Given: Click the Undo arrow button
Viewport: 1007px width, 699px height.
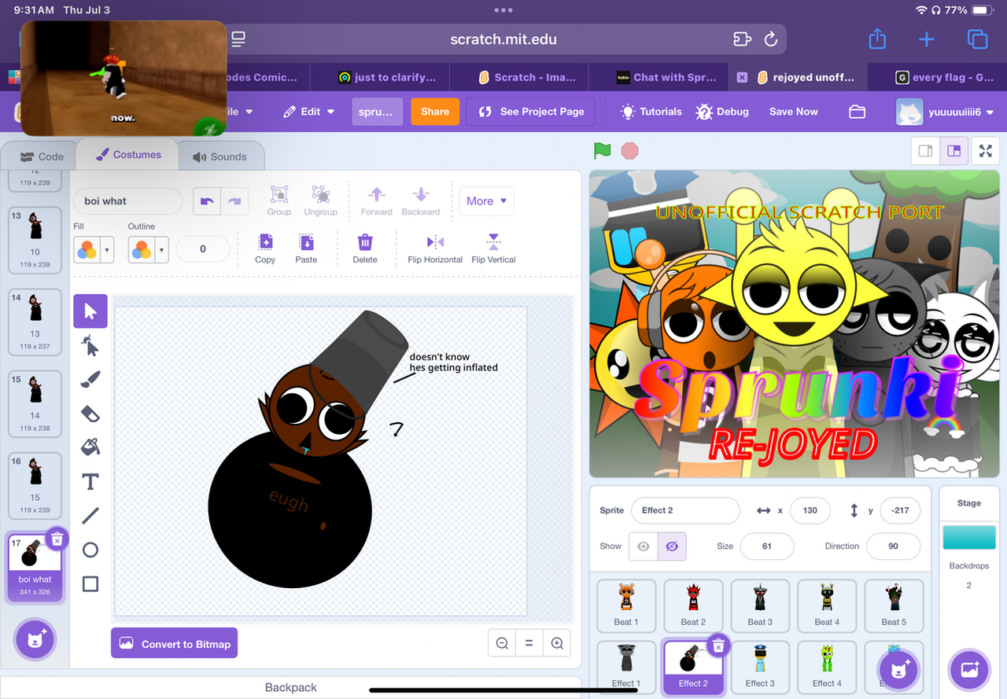Looking at the screenshot, I should [207, 201].
